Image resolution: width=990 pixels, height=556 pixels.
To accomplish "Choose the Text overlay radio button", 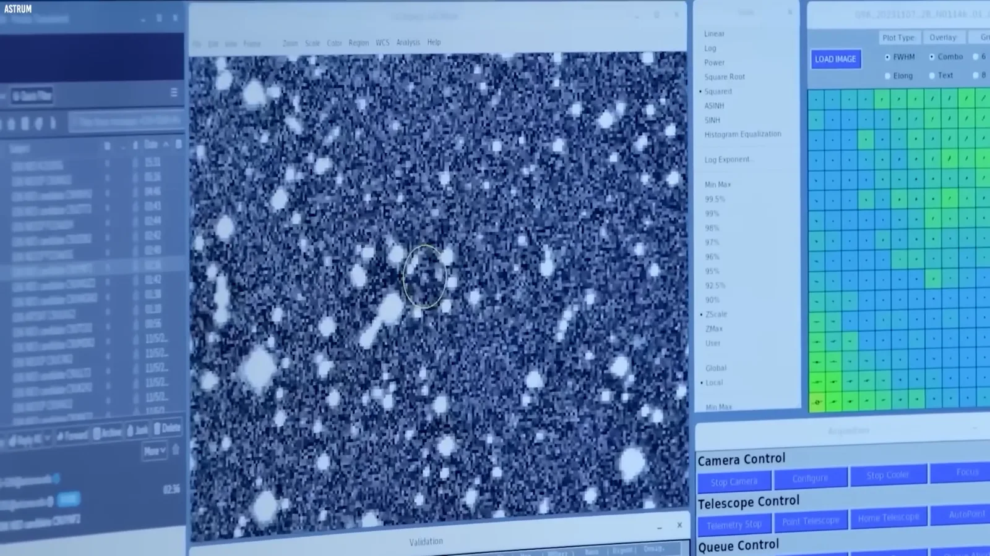I will 932,76.
